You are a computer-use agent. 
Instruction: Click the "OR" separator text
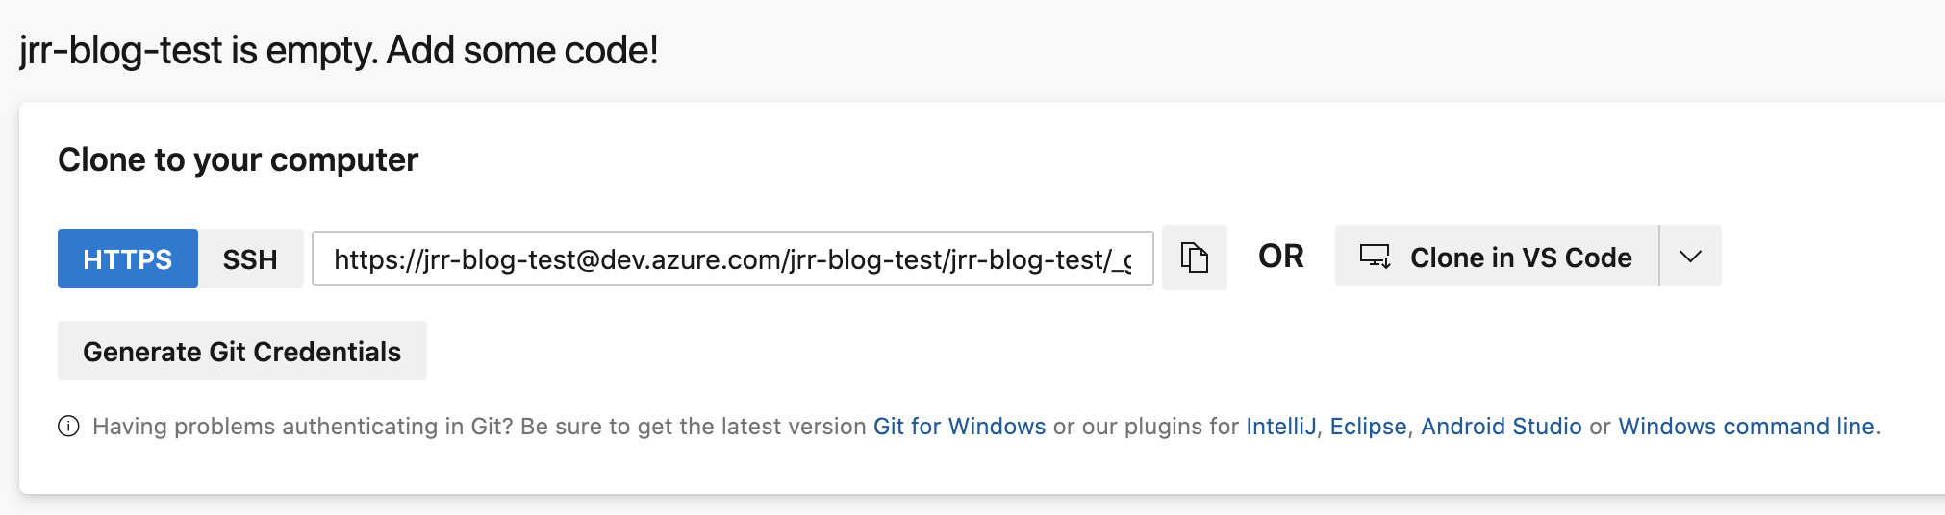[1280, 257]
